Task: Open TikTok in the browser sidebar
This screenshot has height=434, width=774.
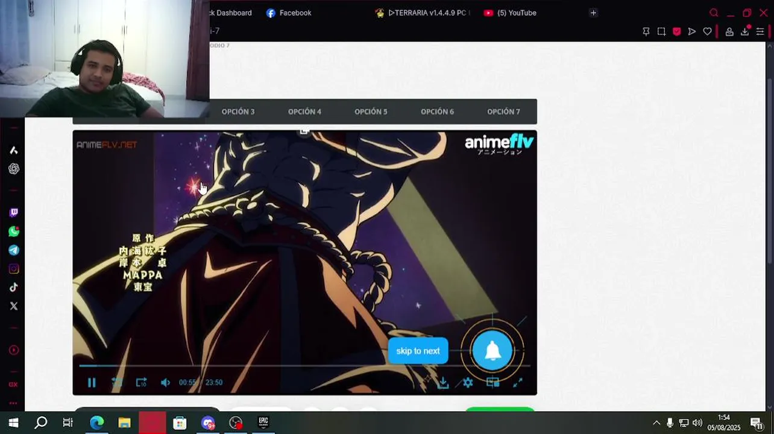Action: [x=13, y=288]
